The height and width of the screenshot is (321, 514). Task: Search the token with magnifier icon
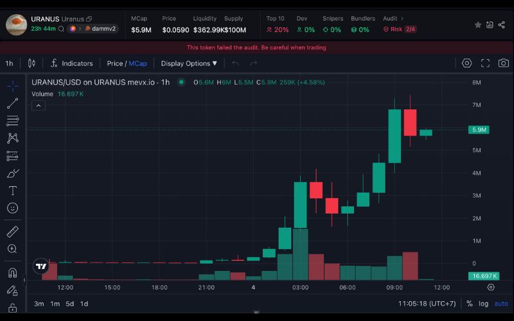tap(61, 29)
